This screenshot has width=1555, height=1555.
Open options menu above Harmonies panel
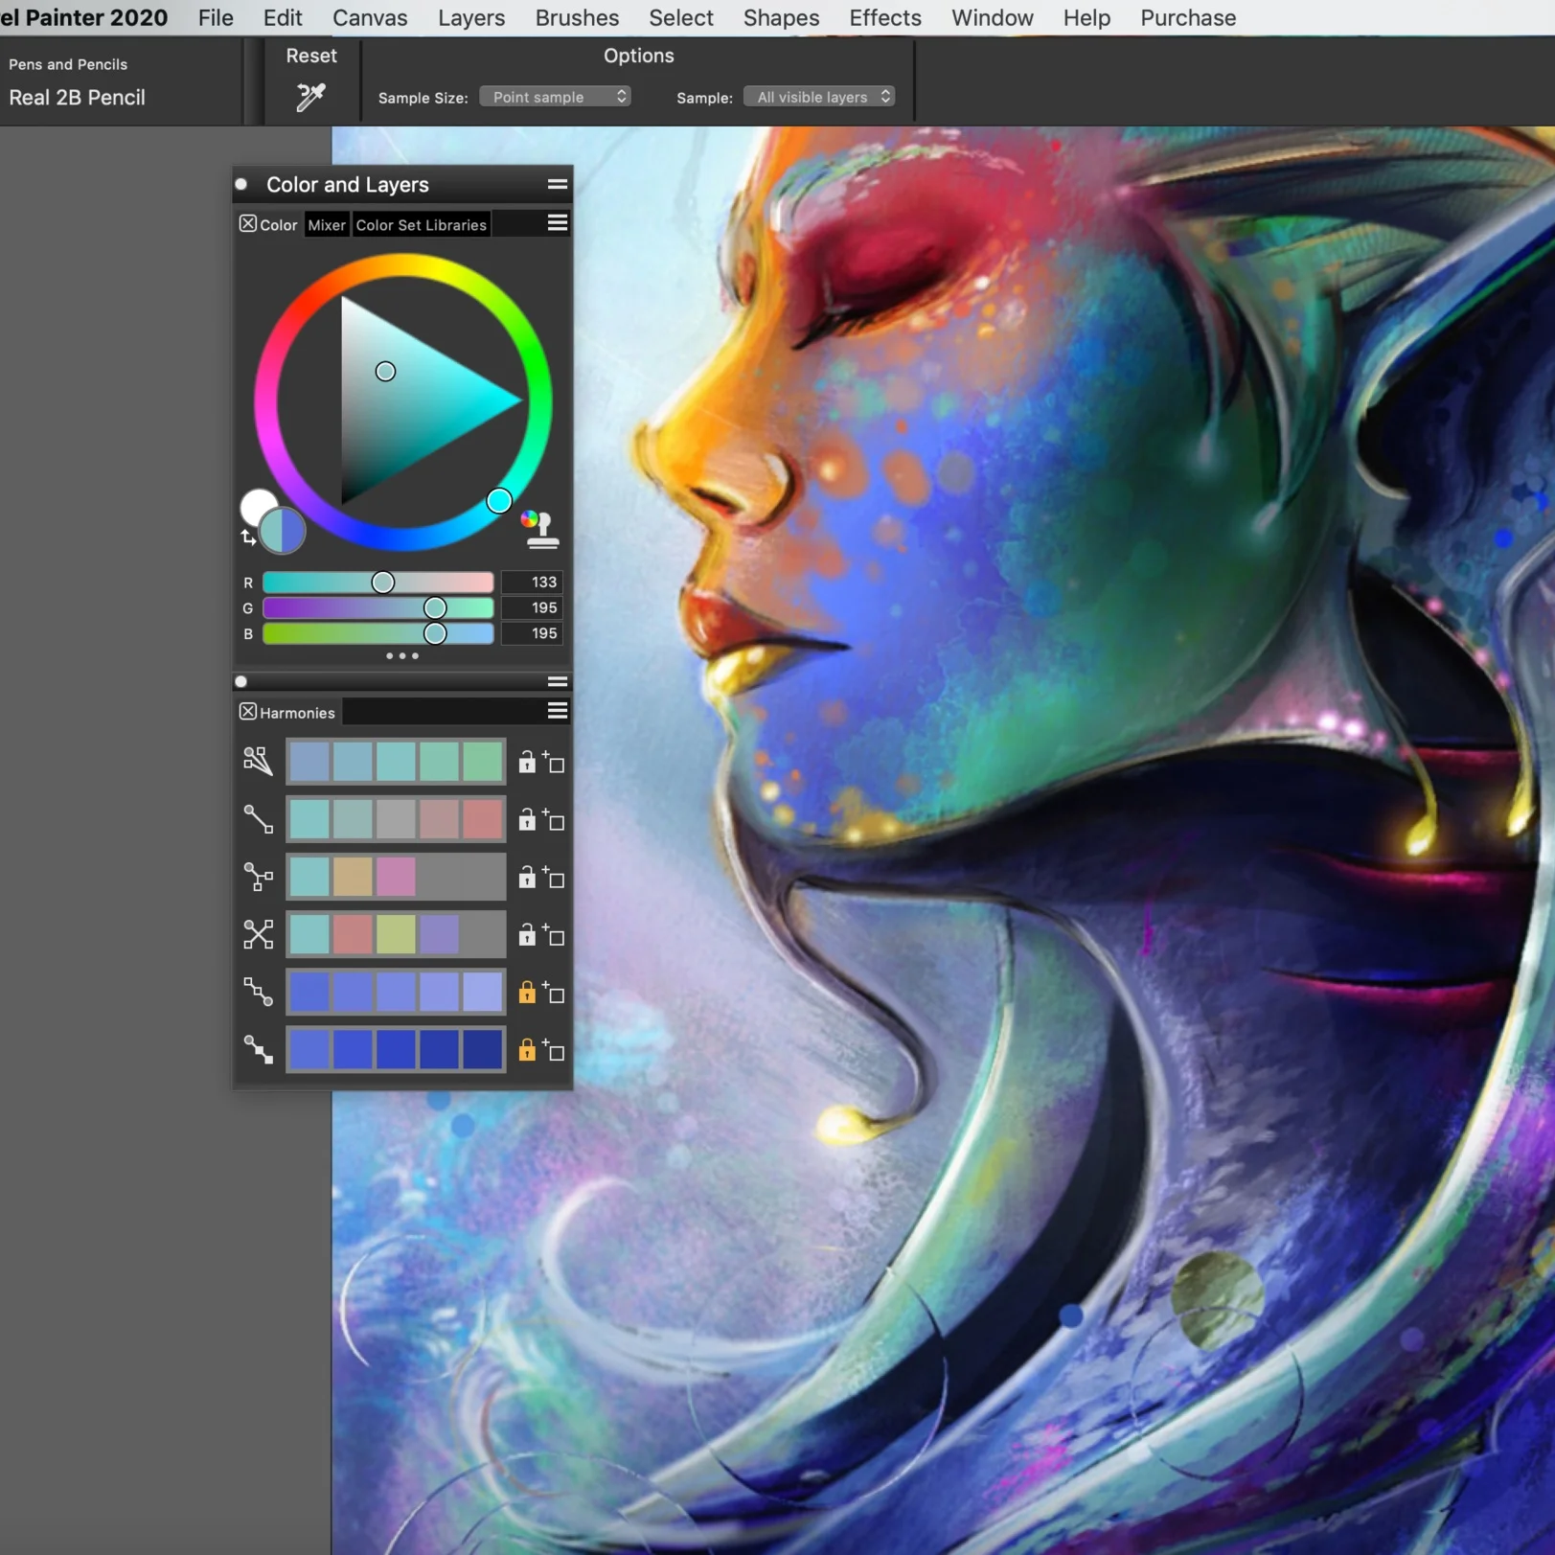[x=558, y=681]
